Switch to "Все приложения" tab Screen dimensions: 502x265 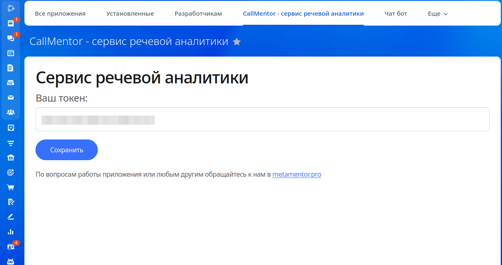tap(60, 14)
